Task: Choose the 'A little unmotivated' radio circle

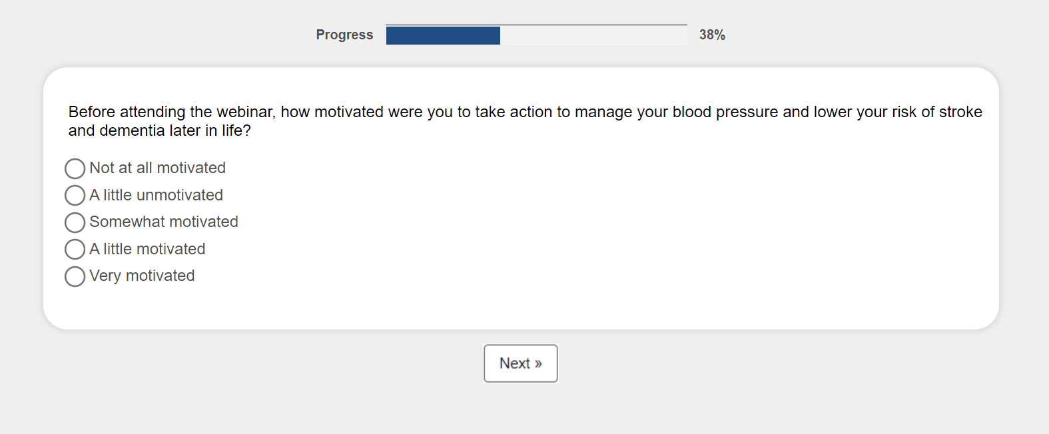Action: 75,196
